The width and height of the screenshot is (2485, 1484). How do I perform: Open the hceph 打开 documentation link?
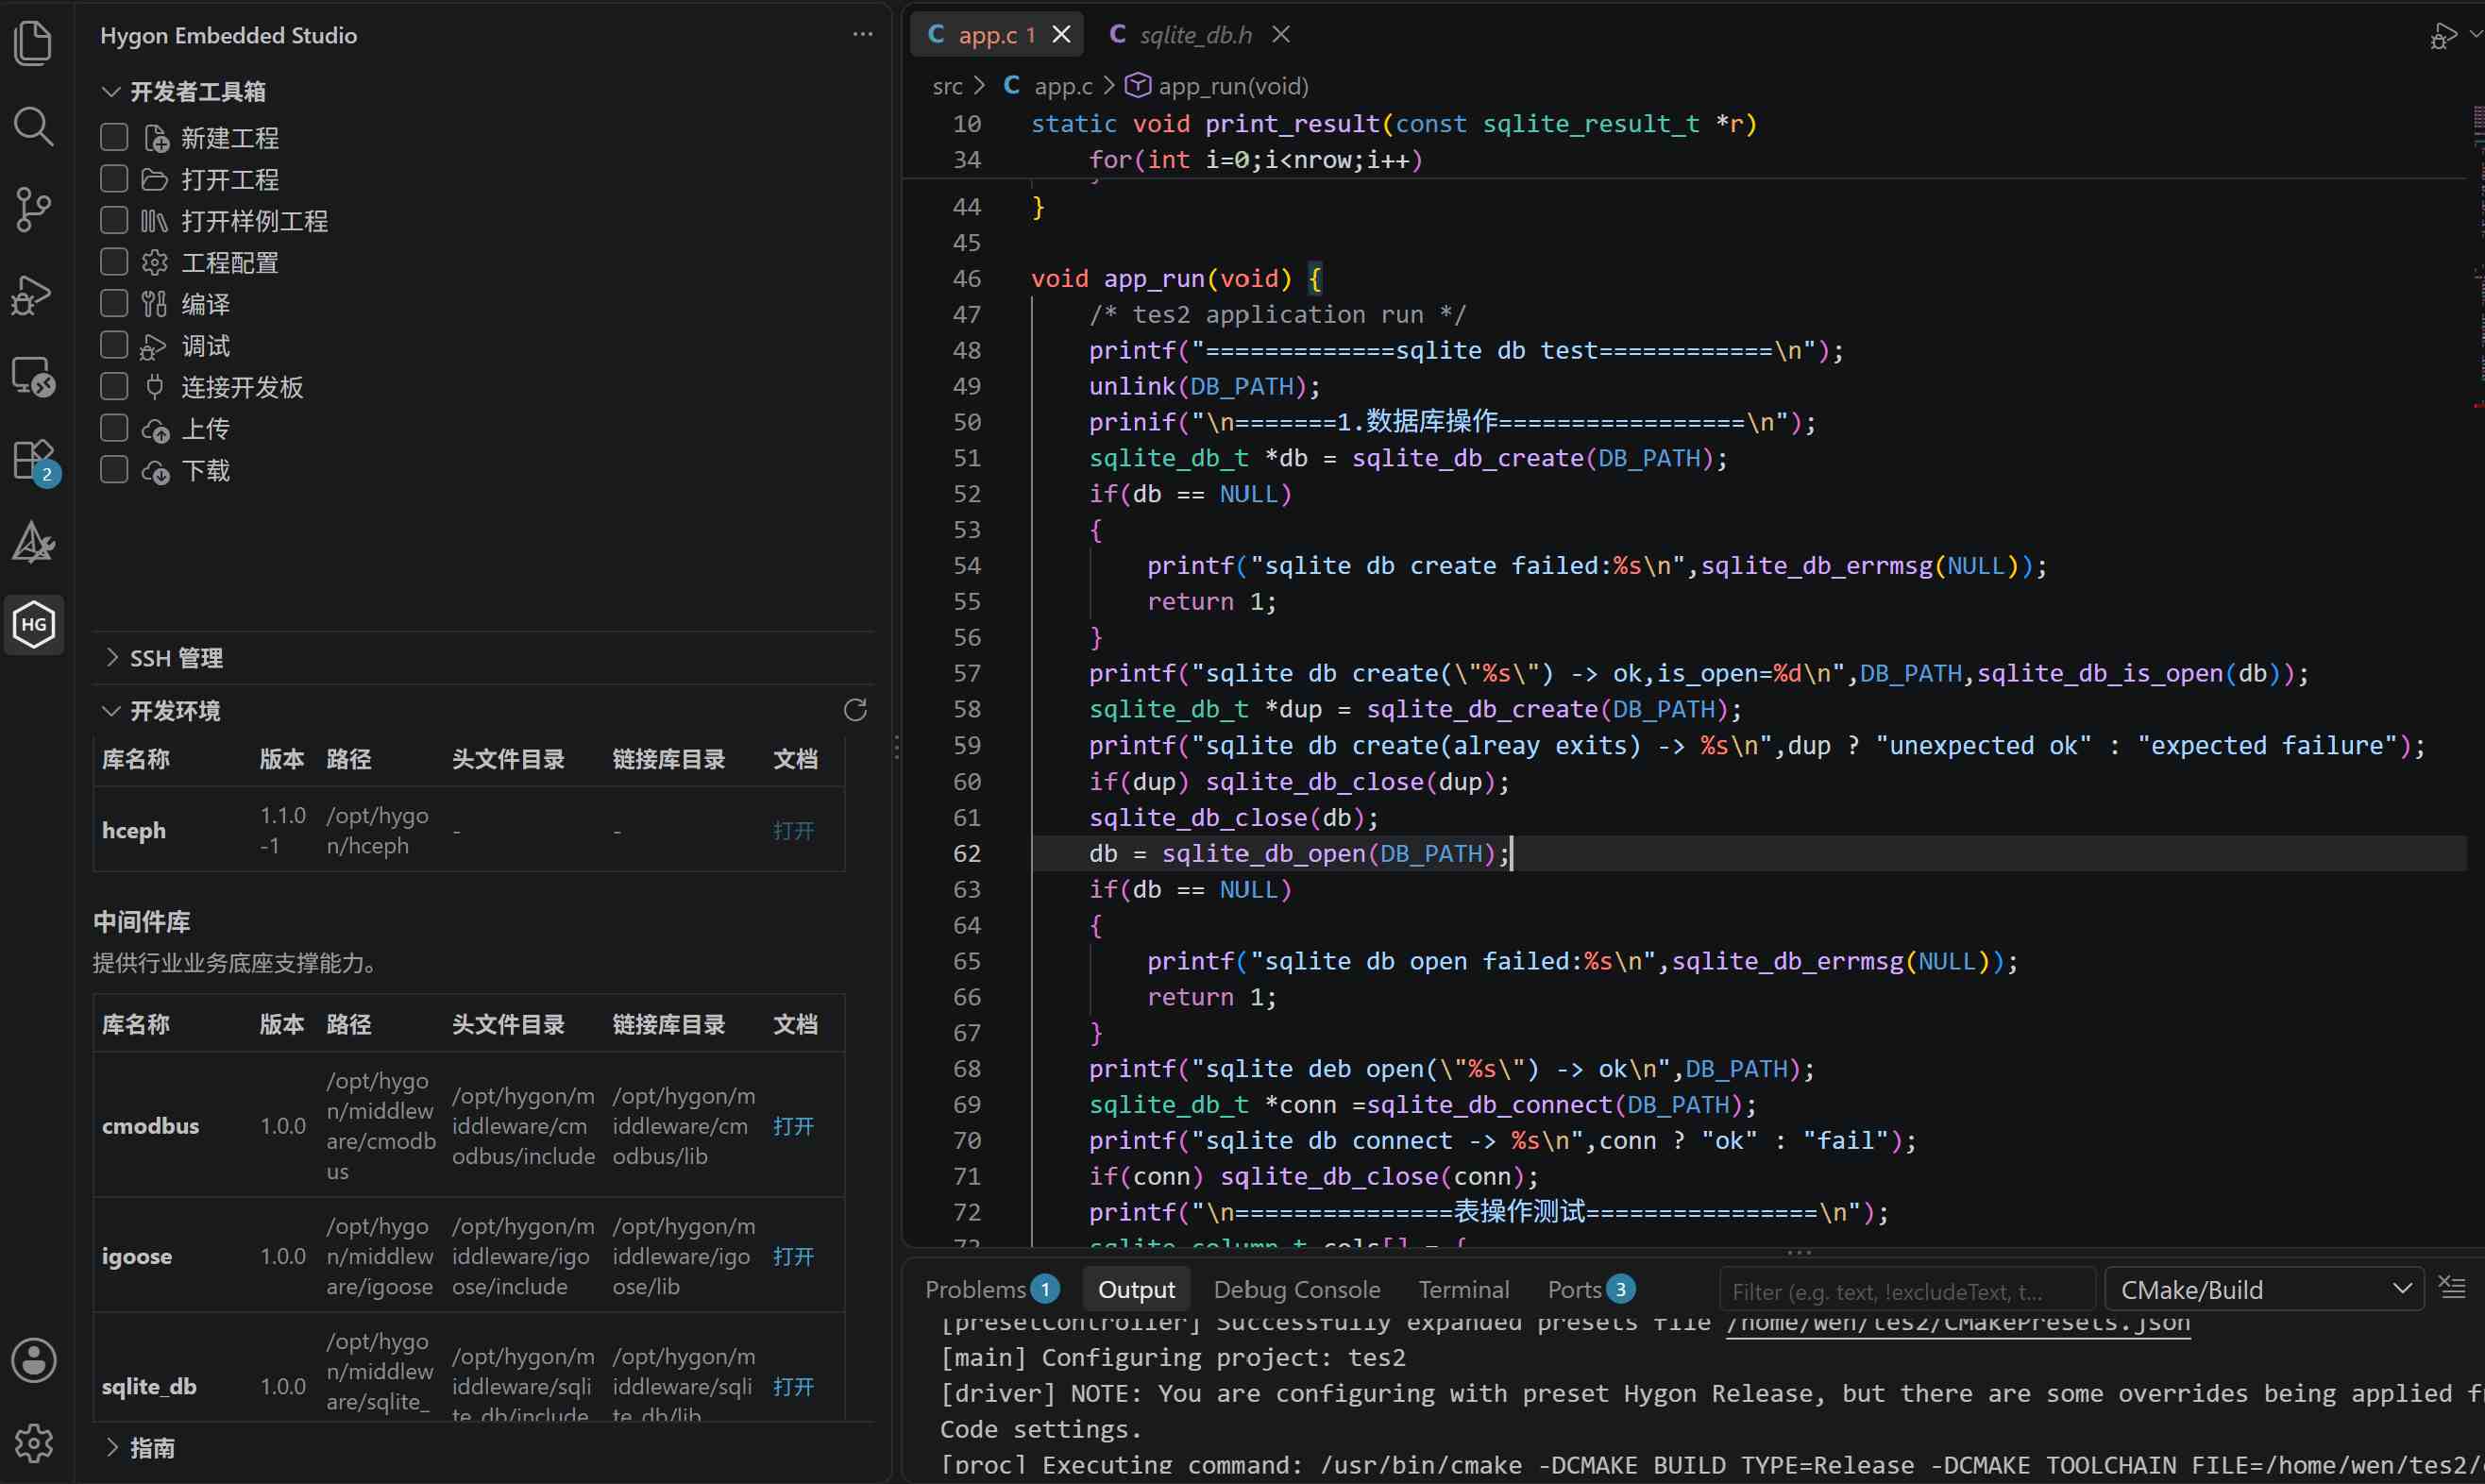[794, 831]
